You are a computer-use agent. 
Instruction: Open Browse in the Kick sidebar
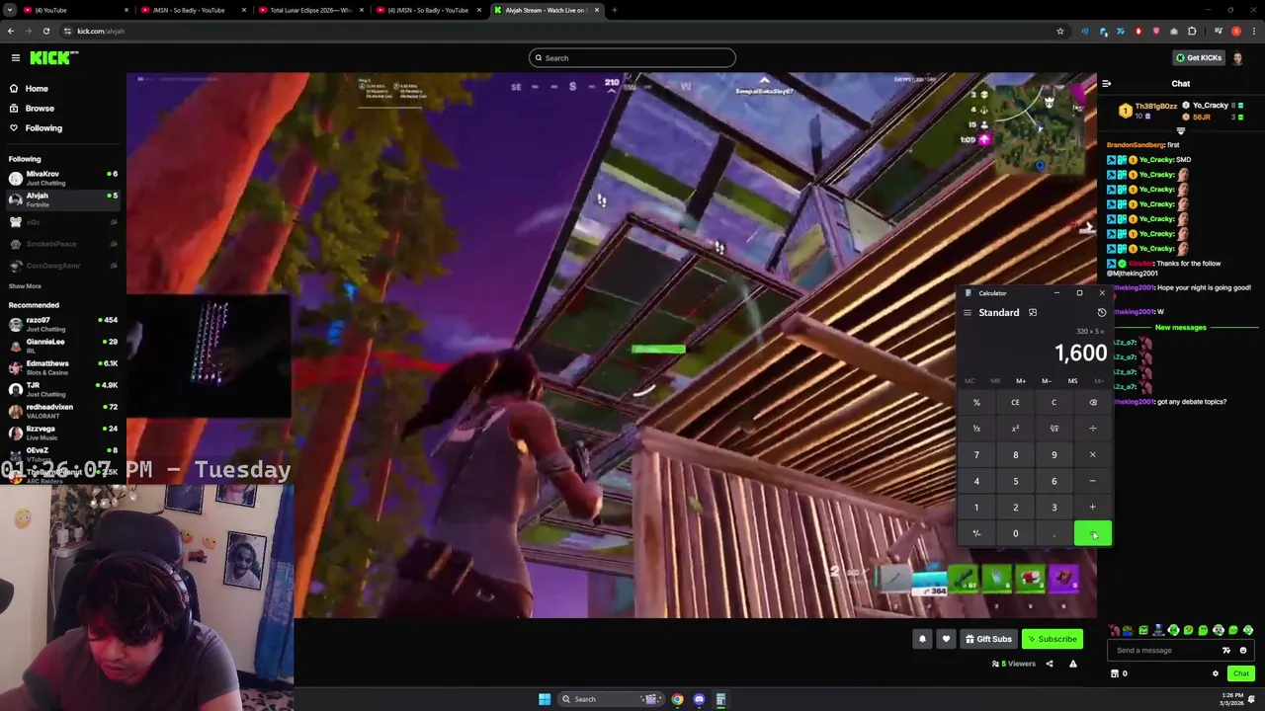(40, 108)
